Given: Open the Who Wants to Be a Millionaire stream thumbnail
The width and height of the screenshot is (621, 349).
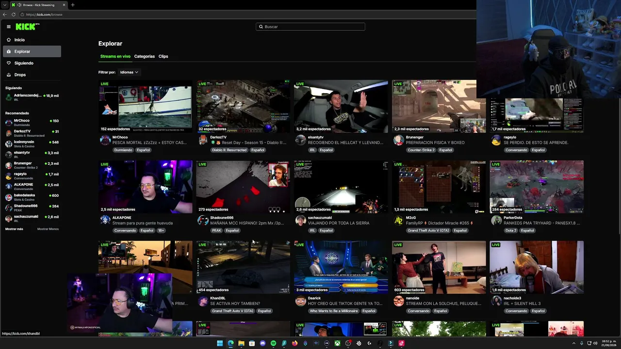Looking at the screenshot, I should 341,267.
